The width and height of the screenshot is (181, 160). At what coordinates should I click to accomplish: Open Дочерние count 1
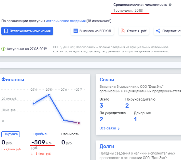tap(135, 119)
